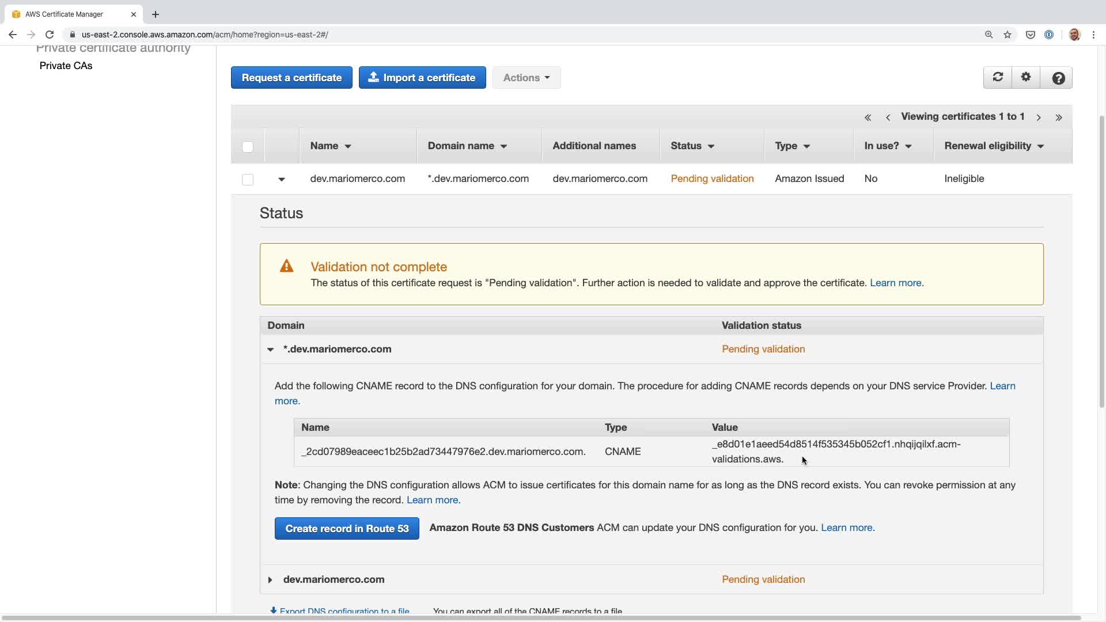Click the help question mark icon
The image size is (1106, 622).
point(1058,78)
